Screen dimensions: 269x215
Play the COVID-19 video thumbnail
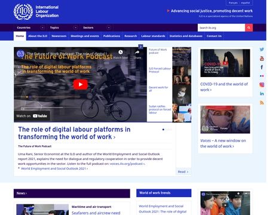225,63
